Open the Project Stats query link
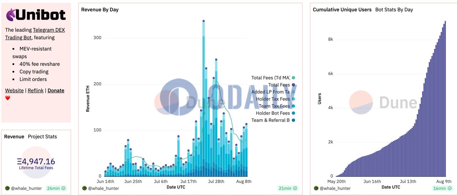 tap(42, 137)
